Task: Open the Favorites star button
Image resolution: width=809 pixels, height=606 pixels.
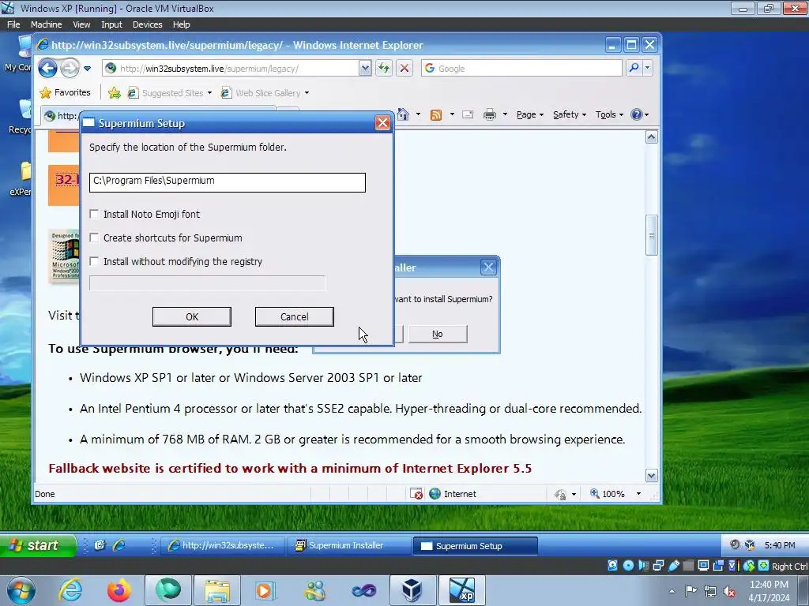Action: click(66, 93)
